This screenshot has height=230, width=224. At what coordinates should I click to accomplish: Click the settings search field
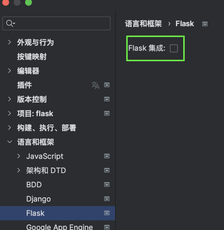(x=62, y=23)
